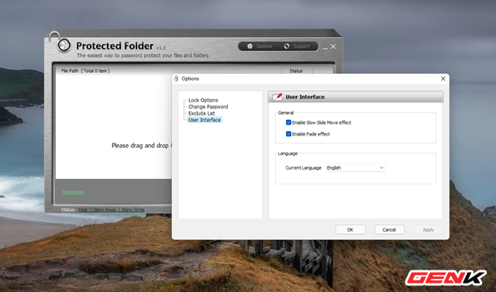Open Support in Protected Folder window
The width and height of the screenshot is (496, 292).
click(x=301, y=46)
